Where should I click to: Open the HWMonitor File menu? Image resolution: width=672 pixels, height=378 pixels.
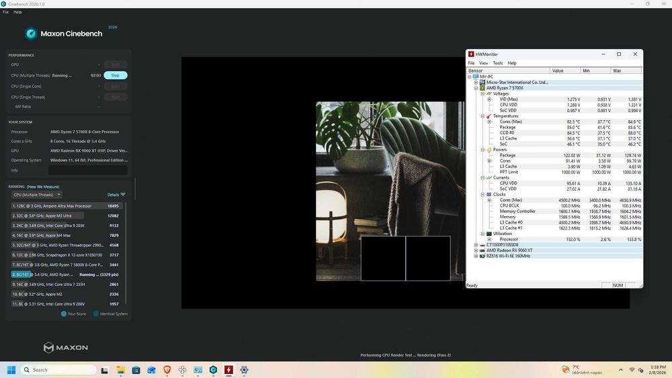471,63
